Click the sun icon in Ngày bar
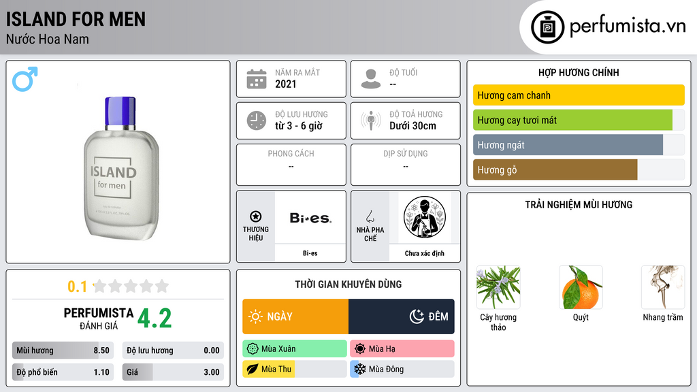 256,316
